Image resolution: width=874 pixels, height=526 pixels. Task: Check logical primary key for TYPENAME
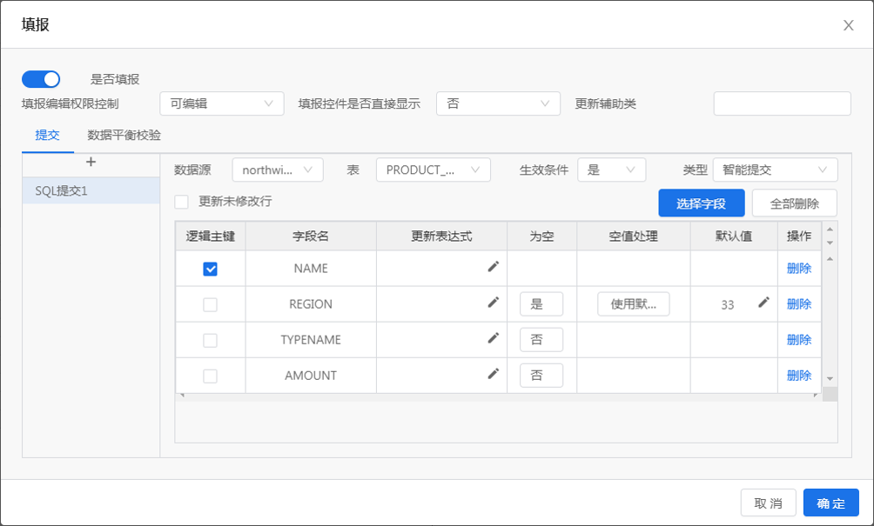pyautogui.click(x=210, y=340)
